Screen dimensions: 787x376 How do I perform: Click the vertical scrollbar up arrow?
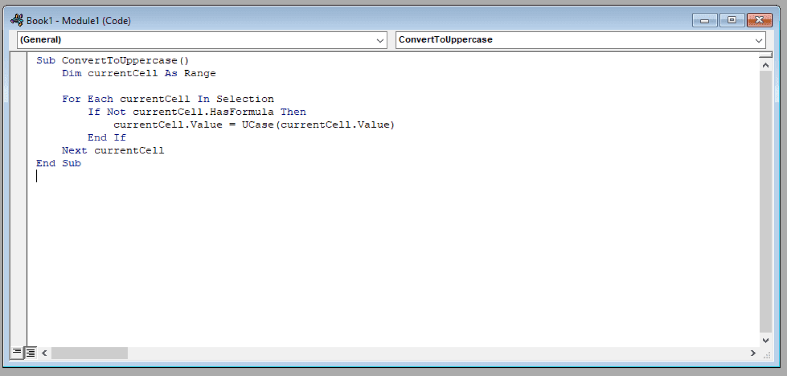point(765,66)
